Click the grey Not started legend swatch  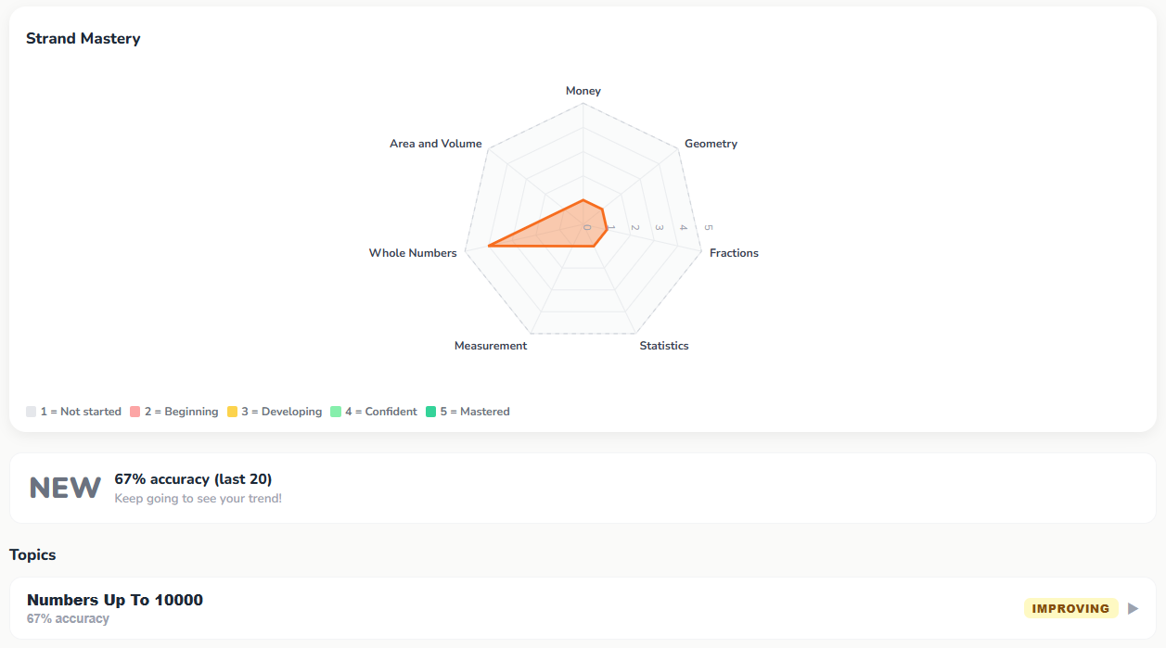click(x=32, y=412)
